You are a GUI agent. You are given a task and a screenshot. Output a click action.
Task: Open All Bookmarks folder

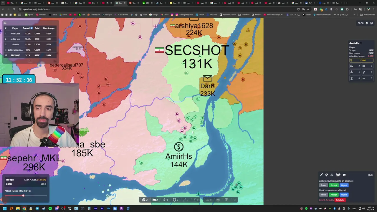click(368, 15)
